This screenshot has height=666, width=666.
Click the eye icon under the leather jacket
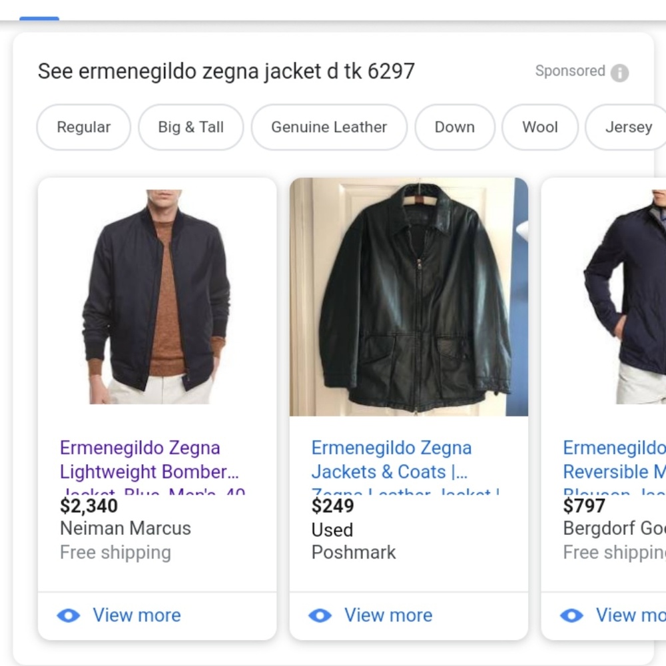(321, 615)
